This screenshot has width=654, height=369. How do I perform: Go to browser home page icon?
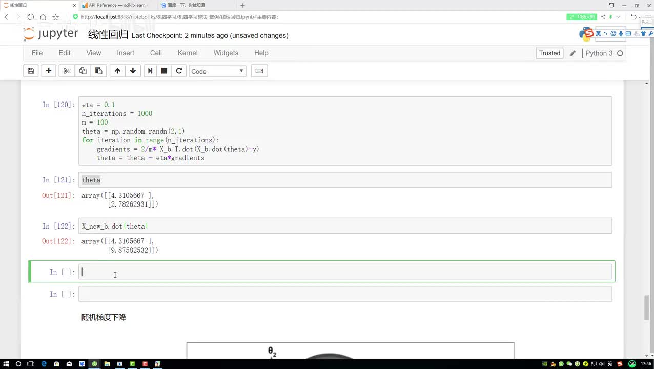click(43, 17)
